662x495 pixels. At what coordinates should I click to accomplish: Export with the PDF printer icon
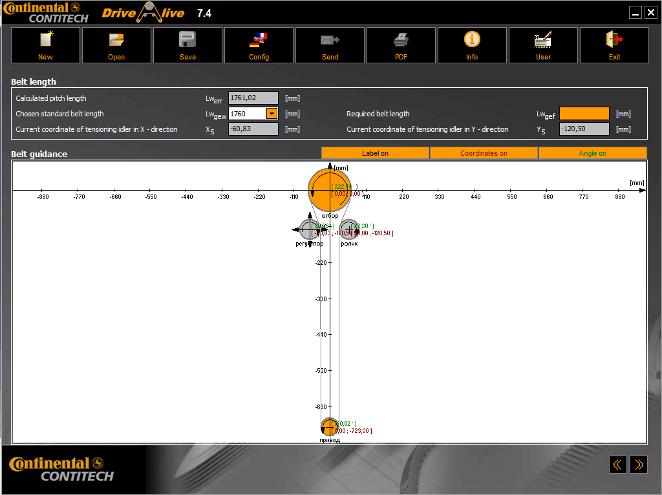401,41
